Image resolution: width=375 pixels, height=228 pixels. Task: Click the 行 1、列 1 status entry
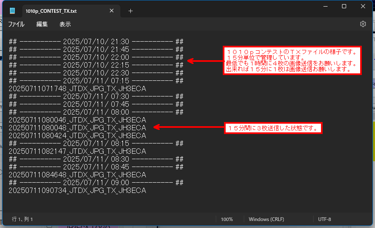click(22, 219)
